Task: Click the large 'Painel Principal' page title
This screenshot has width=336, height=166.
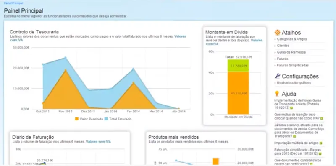Action: pyautogui.click(x=24, y=11)
